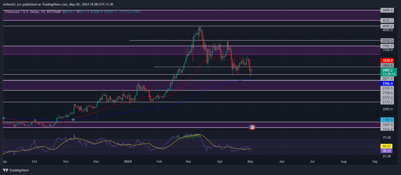Screen dimensions: 401x175
Task: Click the yellow 44.67 RSI average label
Action: [x=386, y=146]
